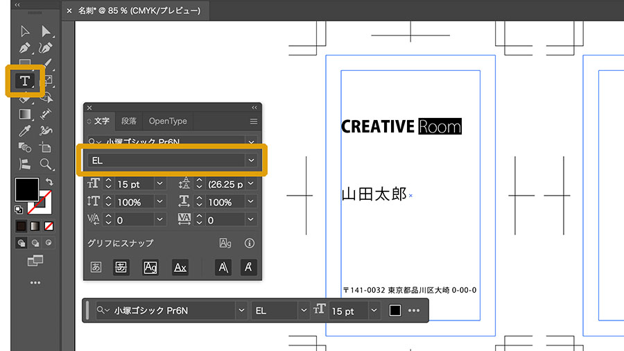This screenshot has height=351, width=624.
Task: Open EL style dropdown in bottom bar
Action: click(304, 310)
